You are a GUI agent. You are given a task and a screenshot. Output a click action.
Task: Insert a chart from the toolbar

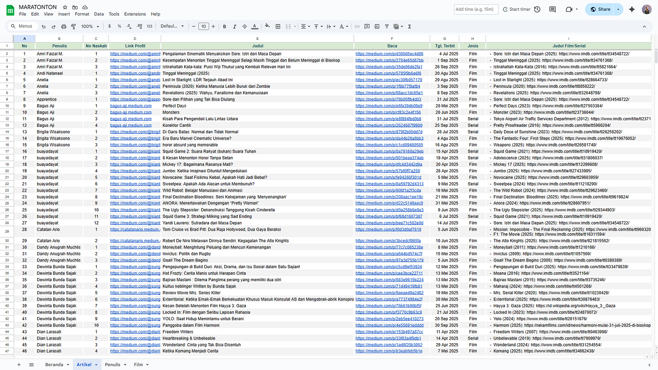377,26
